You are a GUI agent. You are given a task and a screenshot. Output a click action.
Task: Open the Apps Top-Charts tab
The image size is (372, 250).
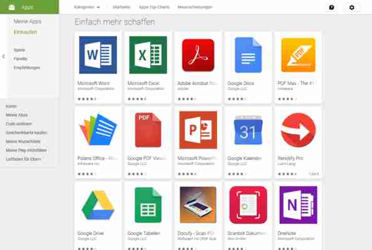[154, 7]
